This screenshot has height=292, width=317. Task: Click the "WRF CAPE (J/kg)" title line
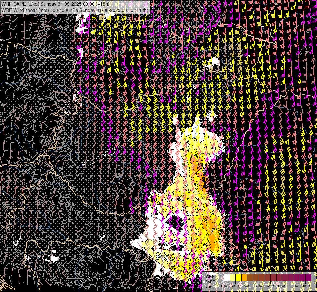coord(55,4)
